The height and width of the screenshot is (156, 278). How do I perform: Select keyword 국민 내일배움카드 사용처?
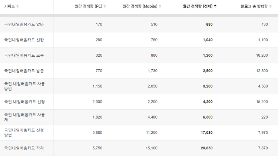(24, 117)
